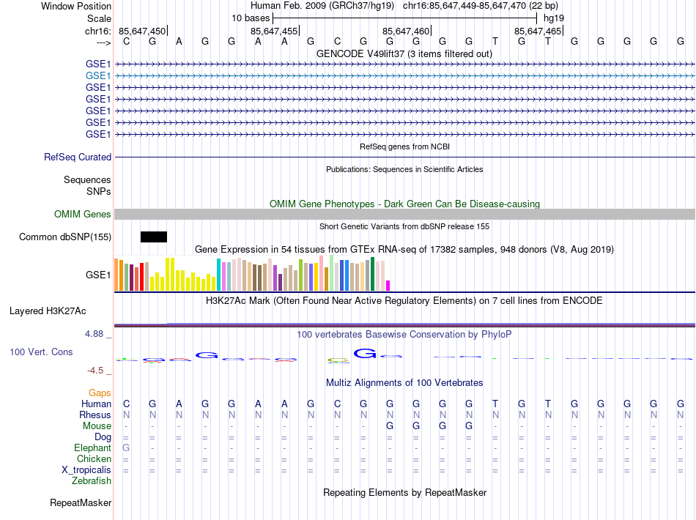Click the Elephant species label in alignment
696x520 pixels.
click(x=93, y=448)
